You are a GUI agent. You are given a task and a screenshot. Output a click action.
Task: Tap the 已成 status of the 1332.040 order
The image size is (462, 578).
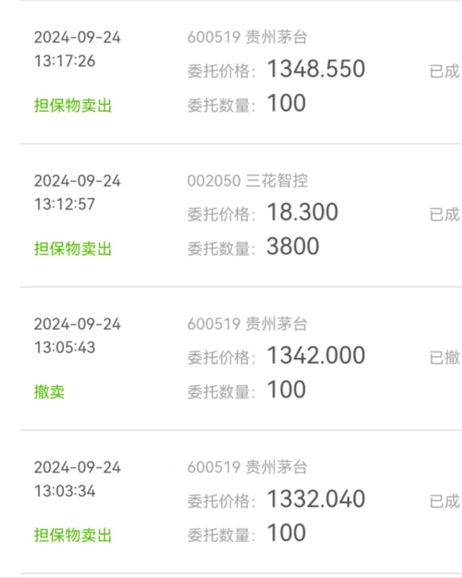pos(445,501)
